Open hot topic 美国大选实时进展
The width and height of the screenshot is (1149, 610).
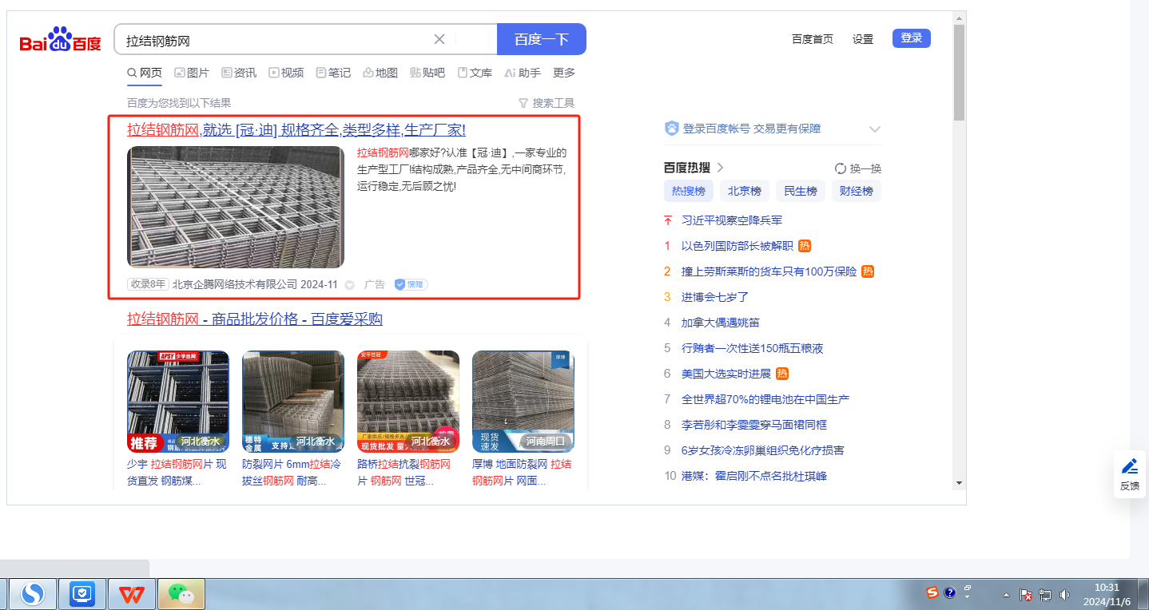pyautogui.click(x=726, y=374)
